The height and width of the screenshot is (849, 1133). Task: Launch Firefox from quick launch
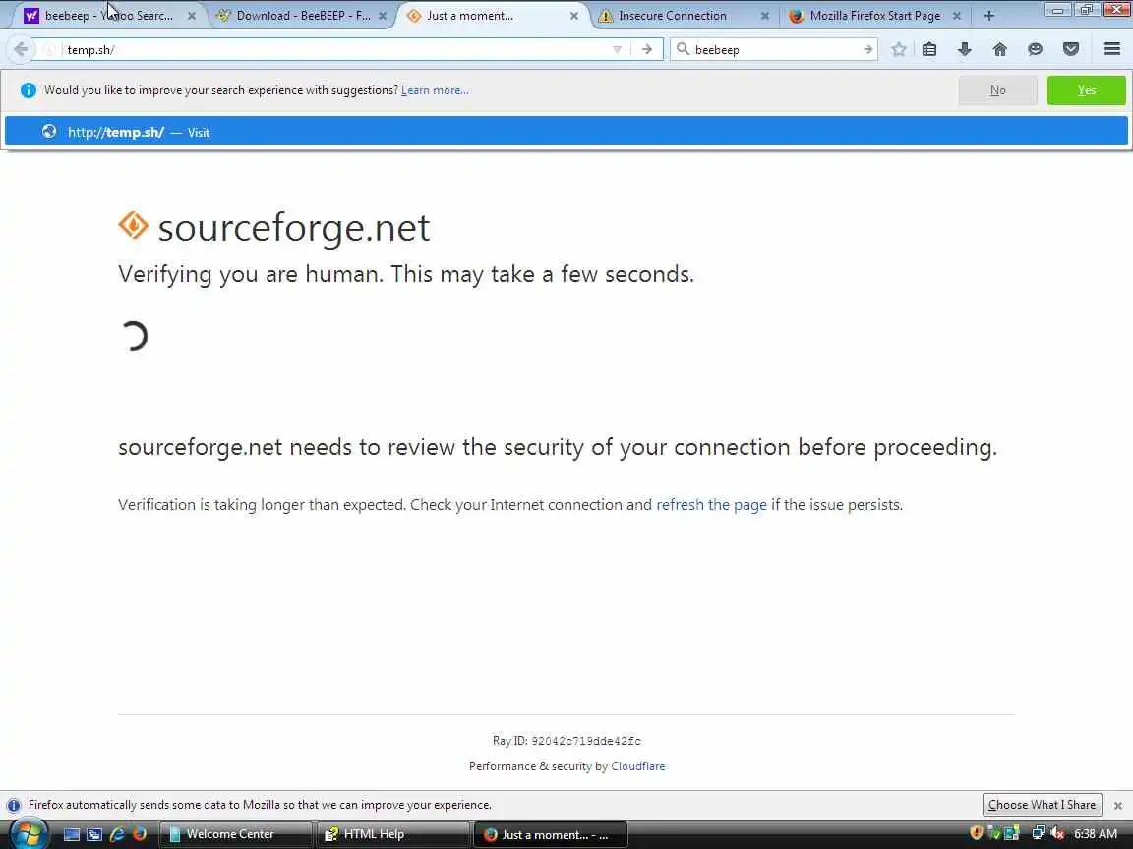(x=140, y=834)
